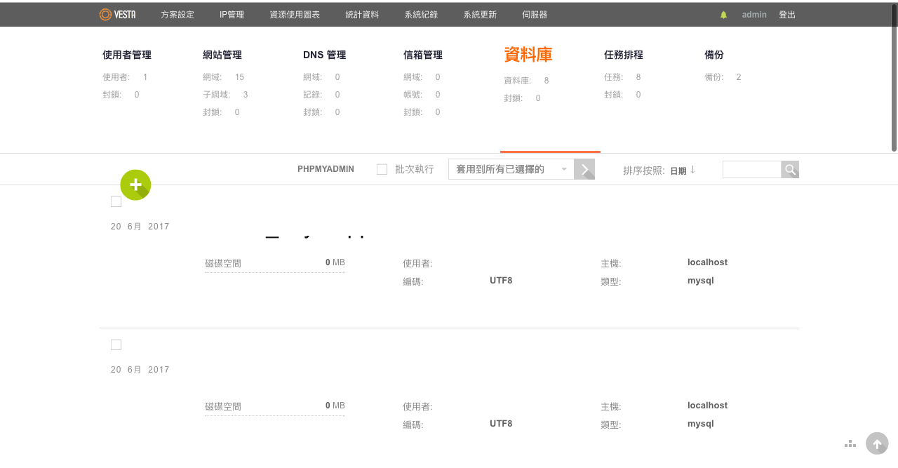Reverse sort order with arrow next to 日期

(692, 170)
